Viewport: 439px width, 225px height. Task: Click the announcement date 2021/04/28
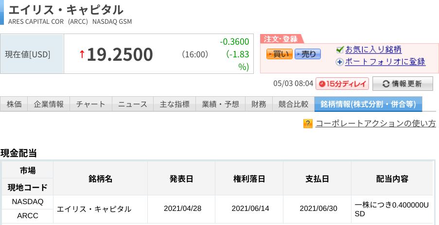click(x=182, y=208)
